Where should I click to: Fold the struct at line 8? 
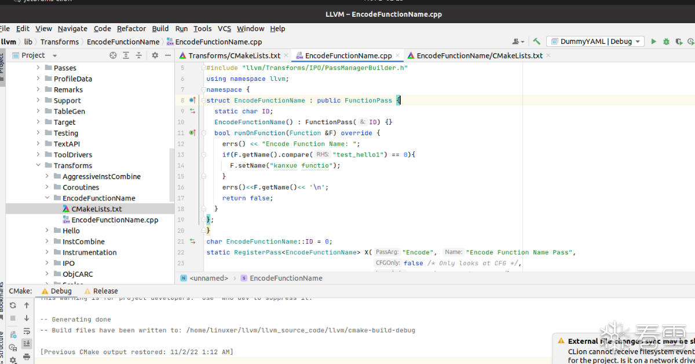[x=204, y=101]
